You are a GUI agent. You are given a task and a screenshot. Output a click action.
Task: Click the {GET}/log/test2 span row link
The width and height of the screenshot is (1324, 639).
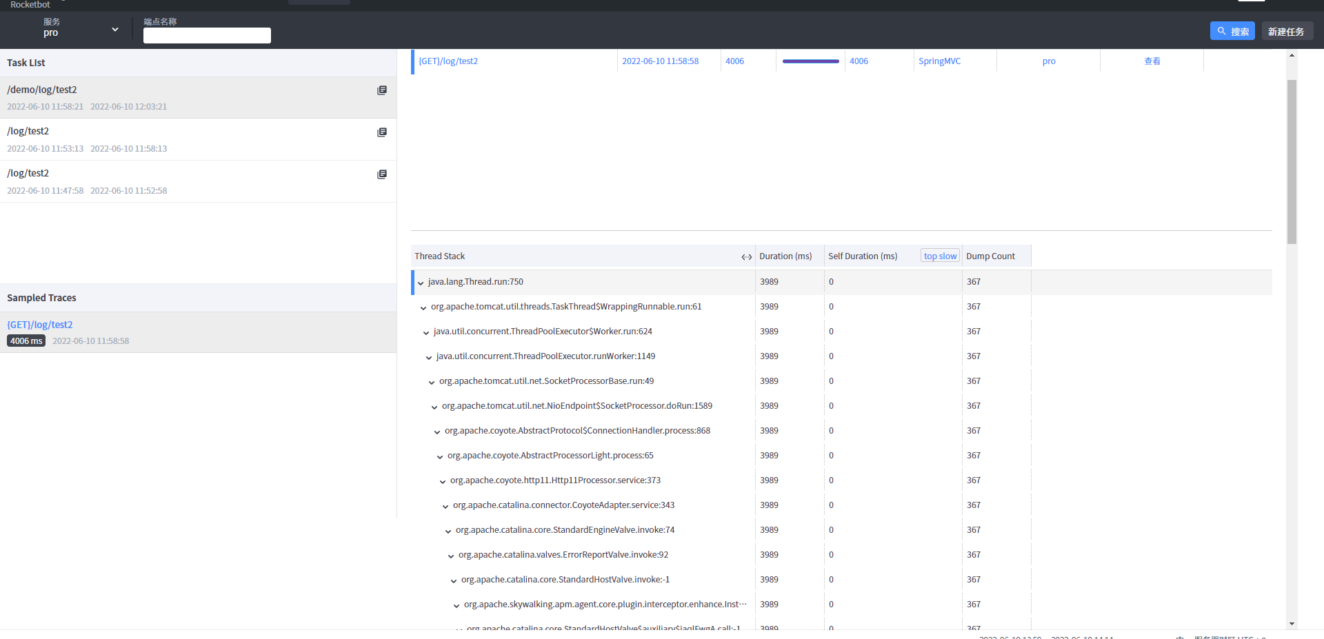point(448,61)
